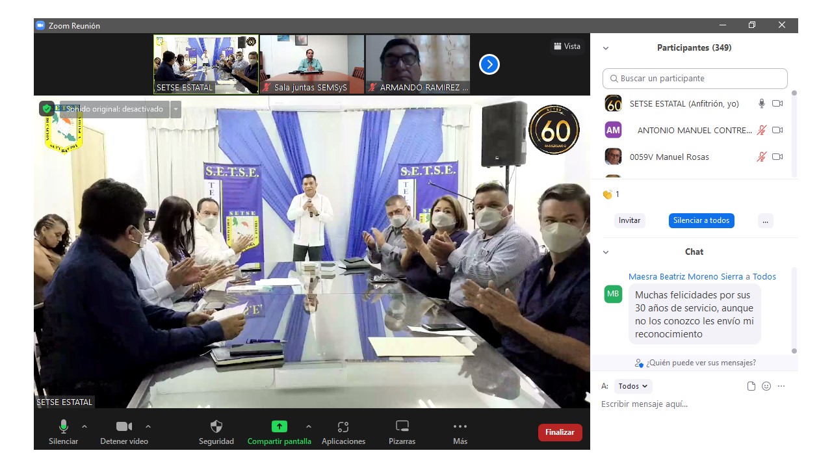Unmute ANTONIO MANUEL CONTRE... microphone icon
Screen dimensions: 832x468
tap(762, 130)
